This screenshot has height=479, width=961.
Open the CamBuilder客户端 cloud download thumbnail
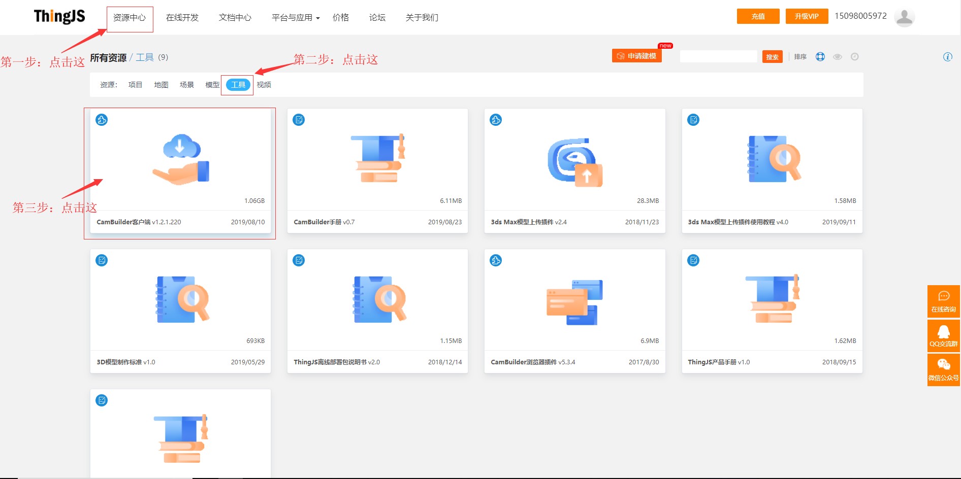pyautogui.click(x=181, y=159)
